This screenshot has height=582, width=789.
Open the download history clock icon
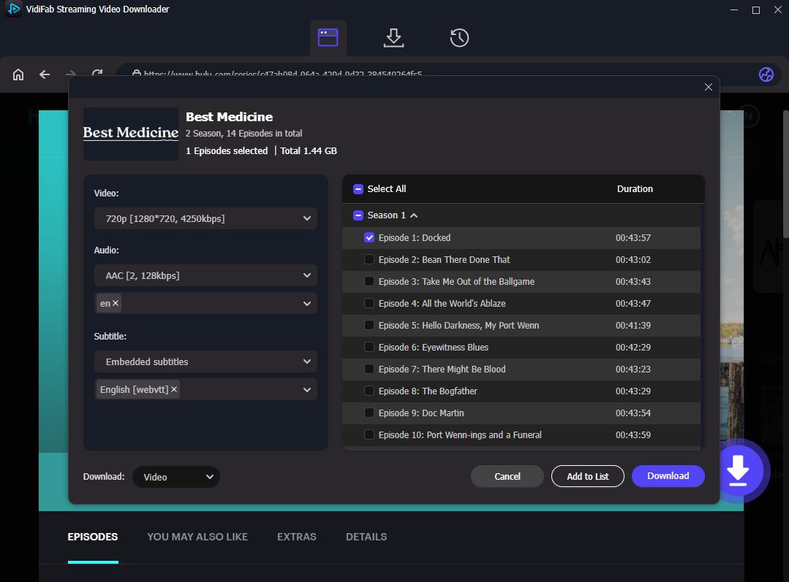point(459,38)
